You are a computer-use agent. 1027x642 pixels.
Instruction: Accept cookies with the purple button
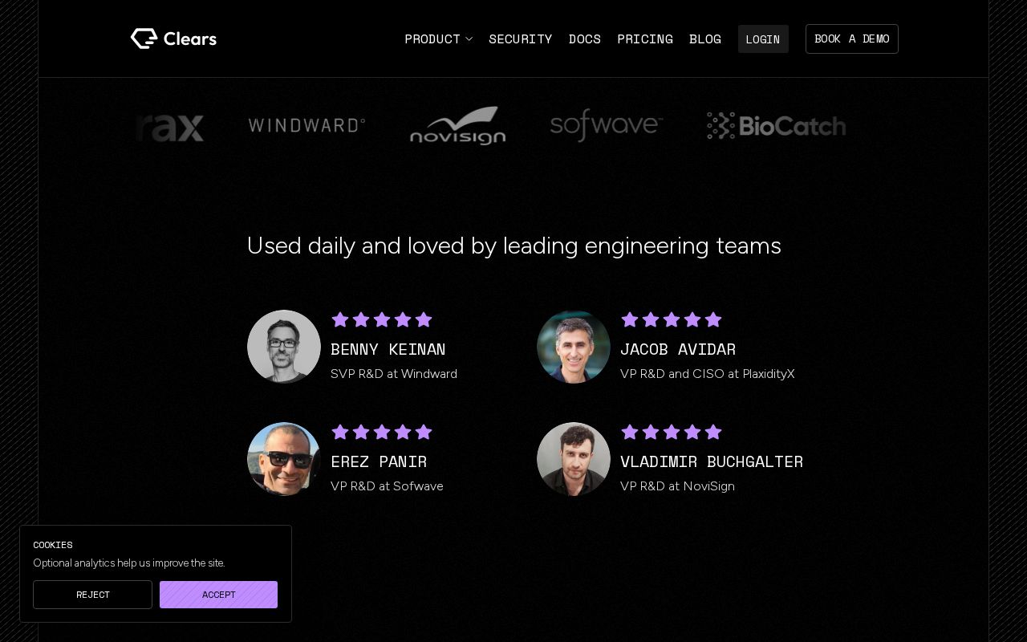(218, 595)
